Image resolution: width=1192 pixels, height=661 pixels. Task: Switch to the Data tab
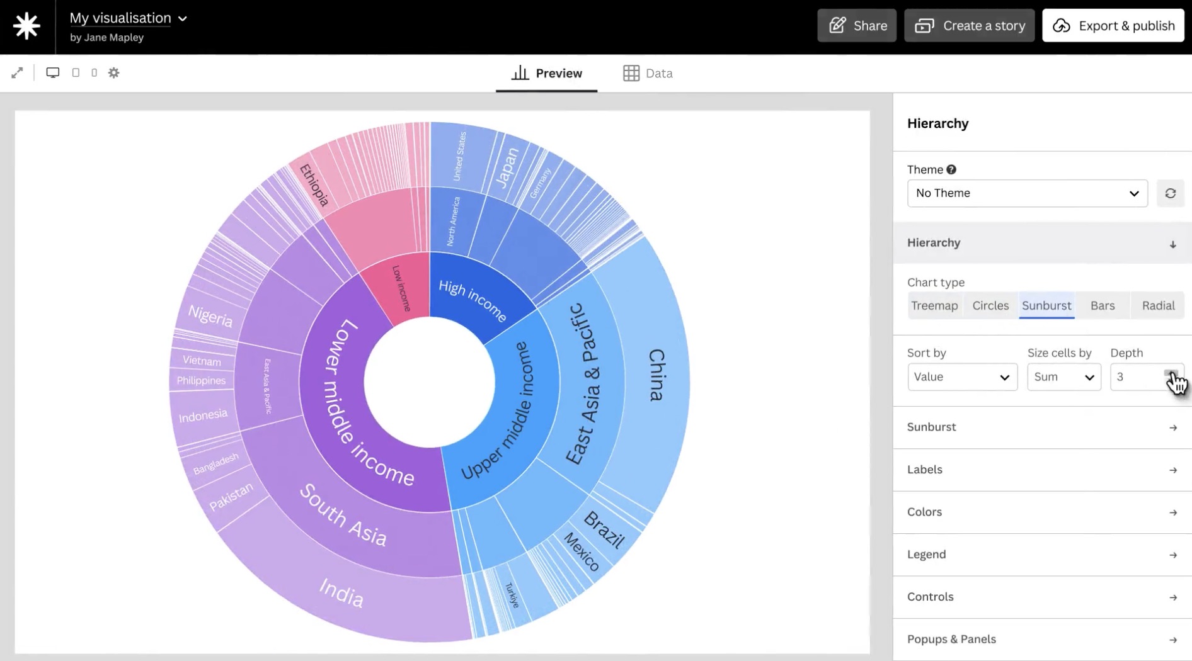click(x=648, y=74)
